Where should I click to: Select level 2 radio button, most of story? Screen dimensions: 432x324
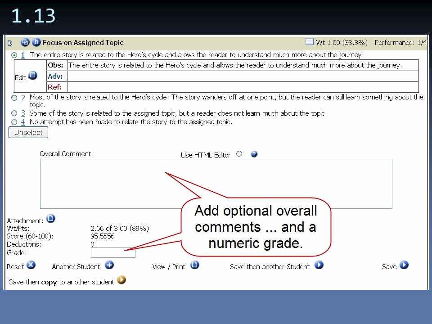pos(14,98)
